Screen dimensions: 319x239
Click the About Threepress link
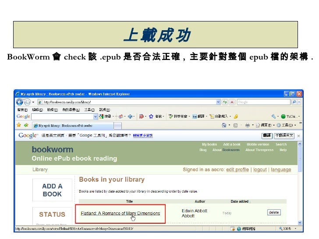click(x=259, y=150)
